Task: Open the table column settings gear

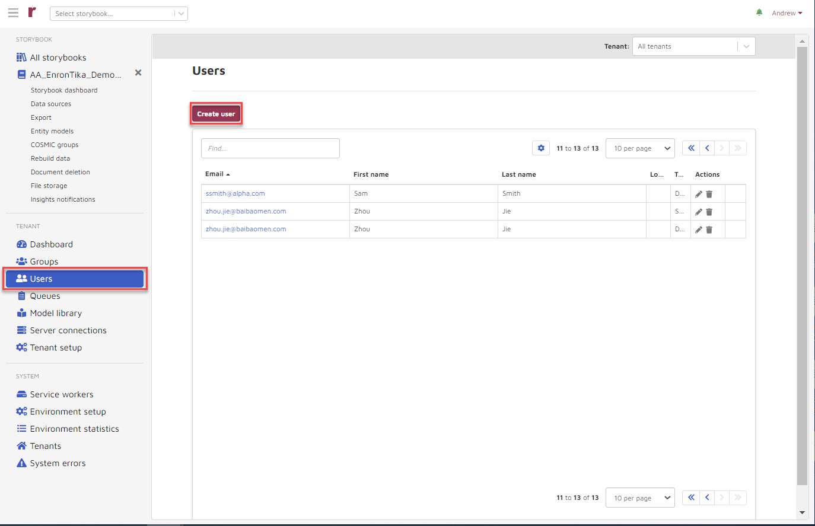Action: tap(541, 148)
